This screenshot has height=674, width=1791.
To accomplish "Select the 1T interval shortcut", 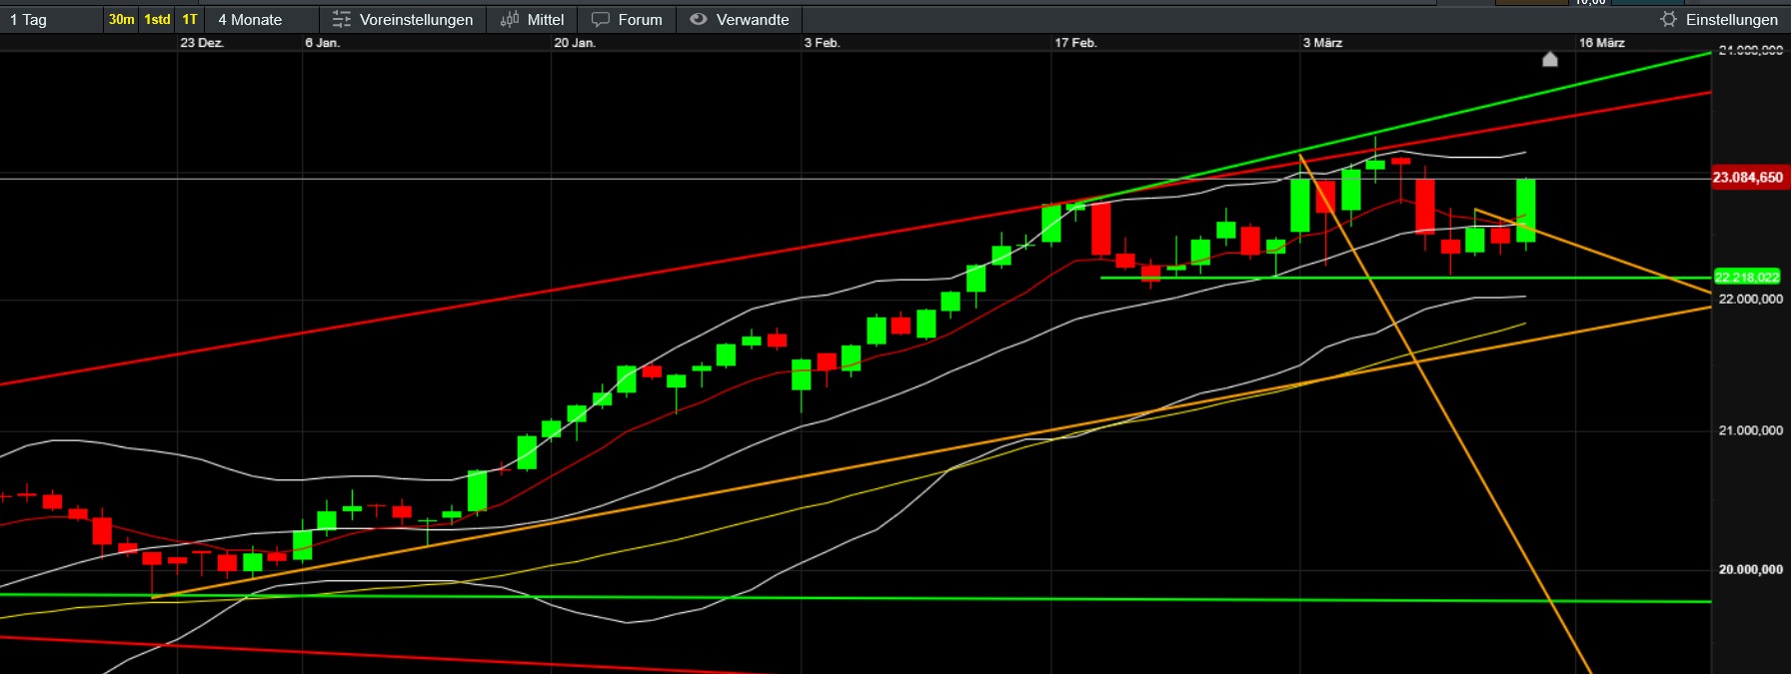I will pos(190,19).
